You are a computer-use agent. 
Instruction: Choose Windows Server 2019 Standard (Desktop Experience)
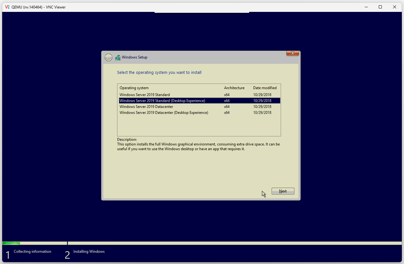(162, 101)
